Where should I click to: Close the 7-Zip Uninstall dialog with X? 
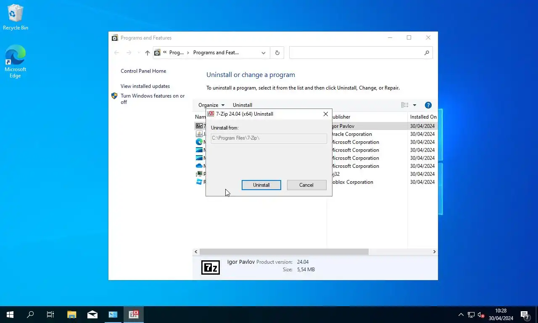[x=325, y=114]
